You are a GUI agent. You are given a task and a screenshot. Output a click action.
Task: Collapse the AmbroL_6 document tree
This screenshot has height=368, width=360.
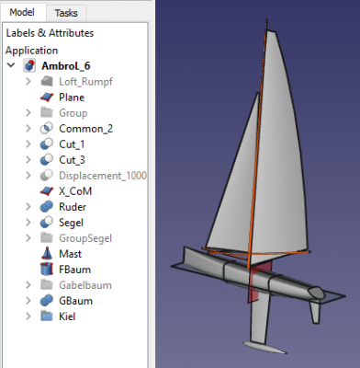pyautogui.click(x=11, y=65)
